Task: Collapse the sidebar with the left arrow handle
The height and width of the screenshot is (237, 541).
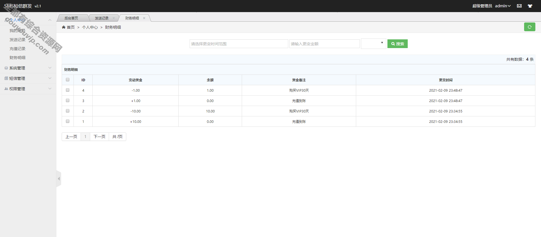Action: 59,179
